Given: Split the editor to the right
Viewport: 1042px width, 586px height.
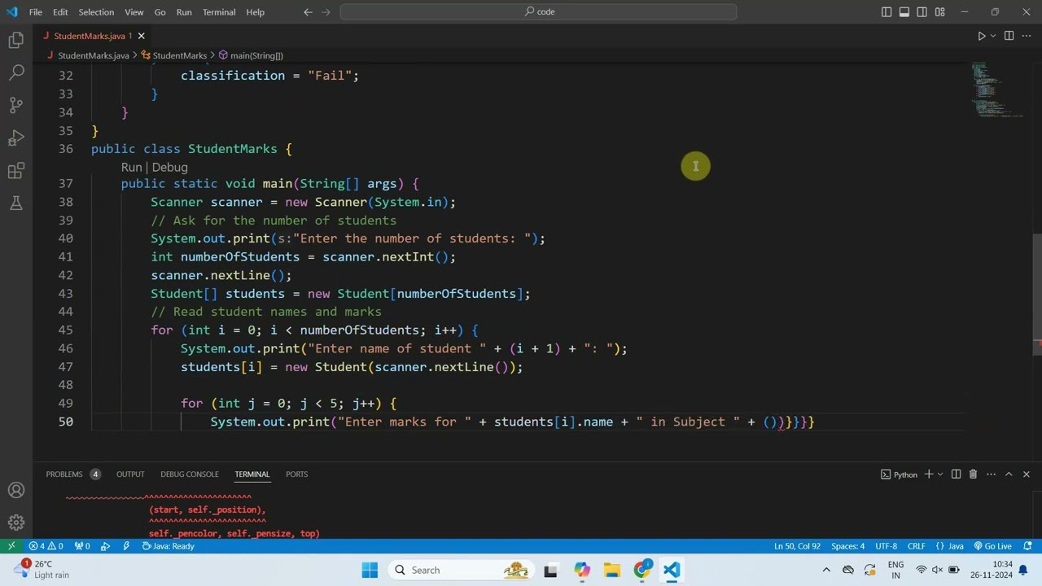Looking at the screenshot, I should 1009,36.
